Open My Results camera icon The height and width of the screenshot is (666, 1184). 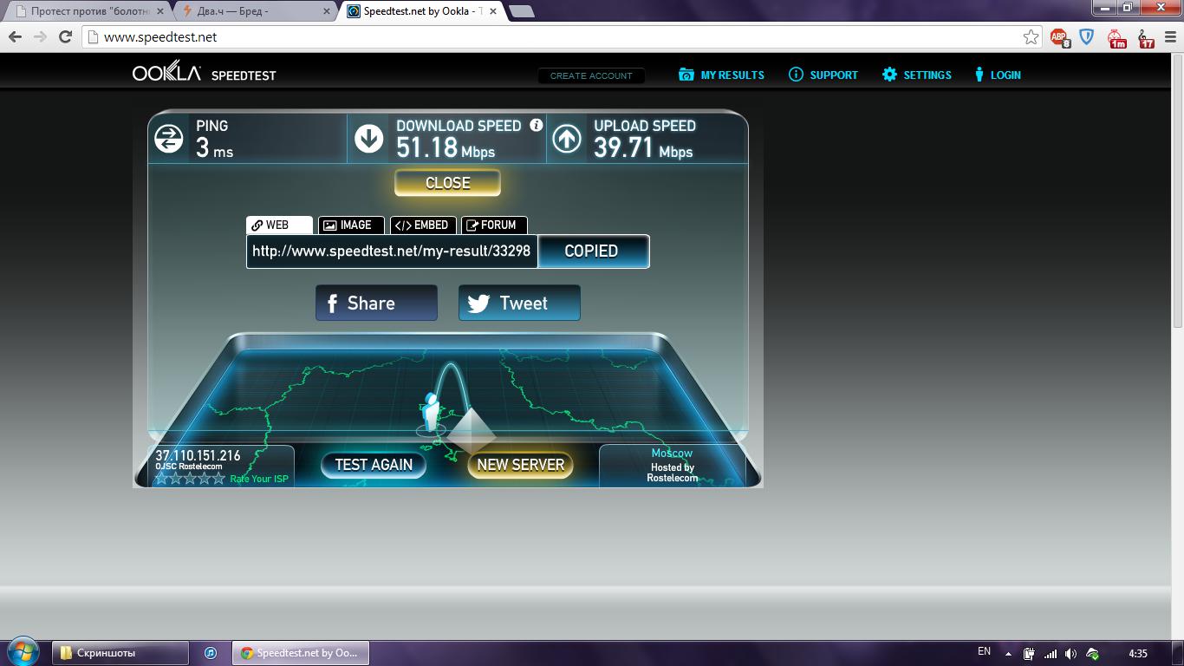click(686, 75)
